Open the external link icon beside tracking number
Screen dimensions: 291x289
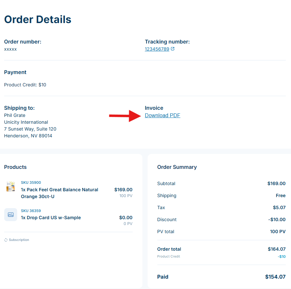click(173, 49)
